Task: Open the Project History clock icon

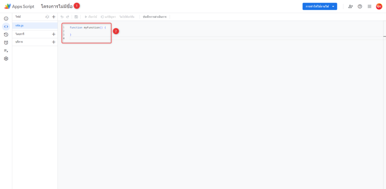Action: (x=6, y=35)
